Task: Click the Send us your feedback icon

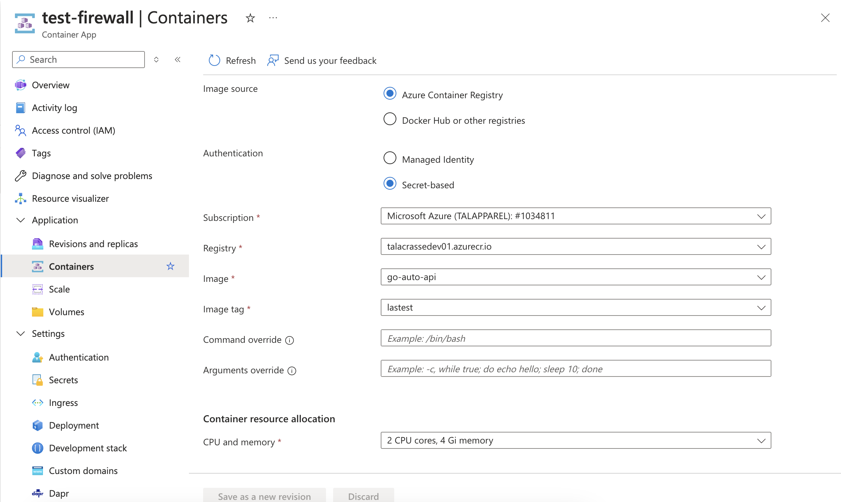Action: click(273, 61)
